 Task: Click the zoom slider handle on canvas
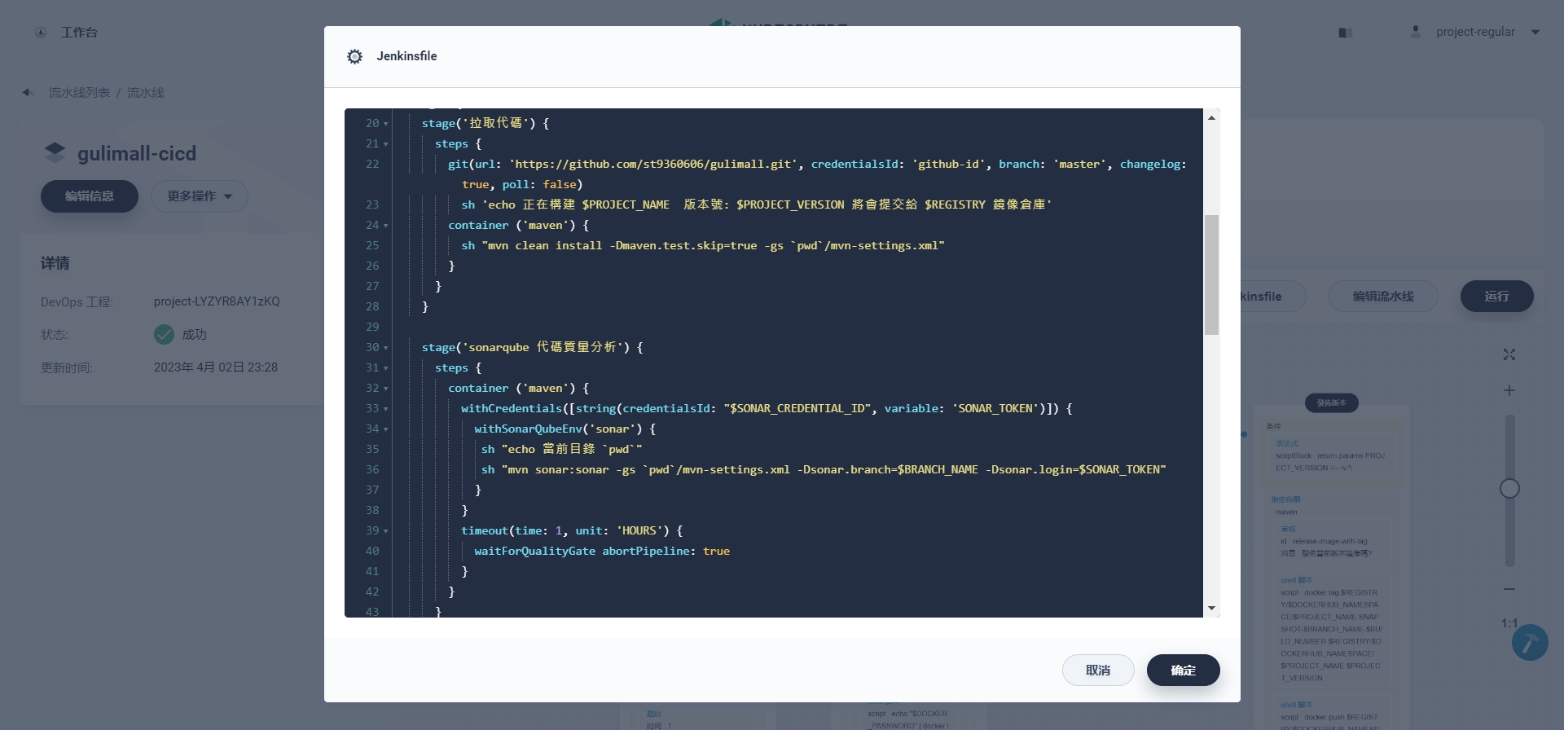click(x=1509, y=488)
